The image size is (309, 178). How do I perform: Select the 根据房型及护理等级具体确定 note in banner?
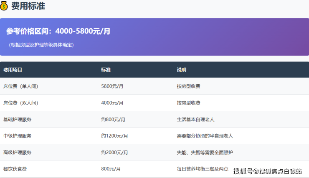(41, 45)
